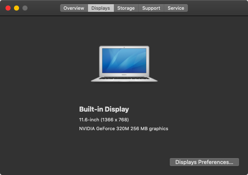Go to the Support tab

(x=151, y=8)
